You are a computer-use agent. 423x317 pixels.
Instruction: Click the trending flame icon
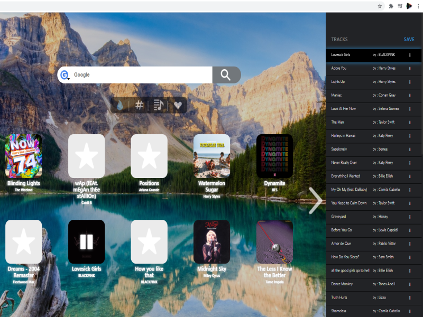120,105
